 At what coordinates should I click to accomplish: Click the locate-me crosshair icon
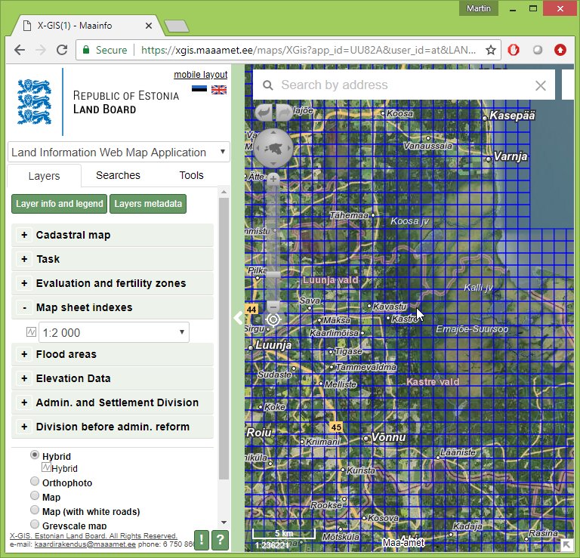(x=273, y=319)
